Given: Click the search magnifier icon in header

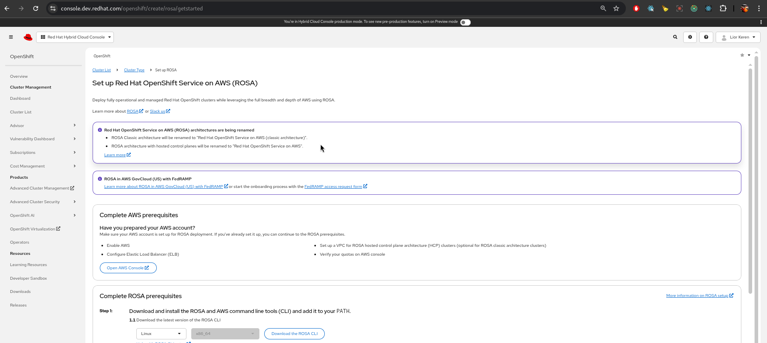Looking at the screenshot, I should click(x=675, y=37).
